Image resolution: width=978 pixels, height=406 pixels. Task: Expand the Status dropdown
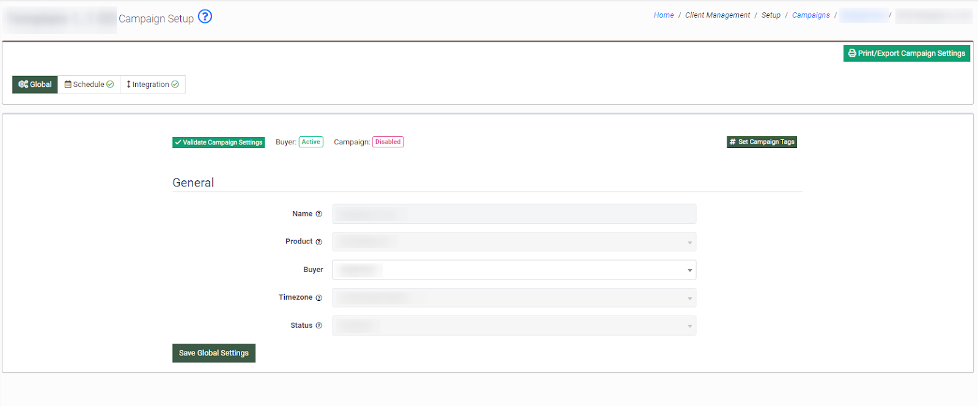pyautogui.click(x=513, y=326)
